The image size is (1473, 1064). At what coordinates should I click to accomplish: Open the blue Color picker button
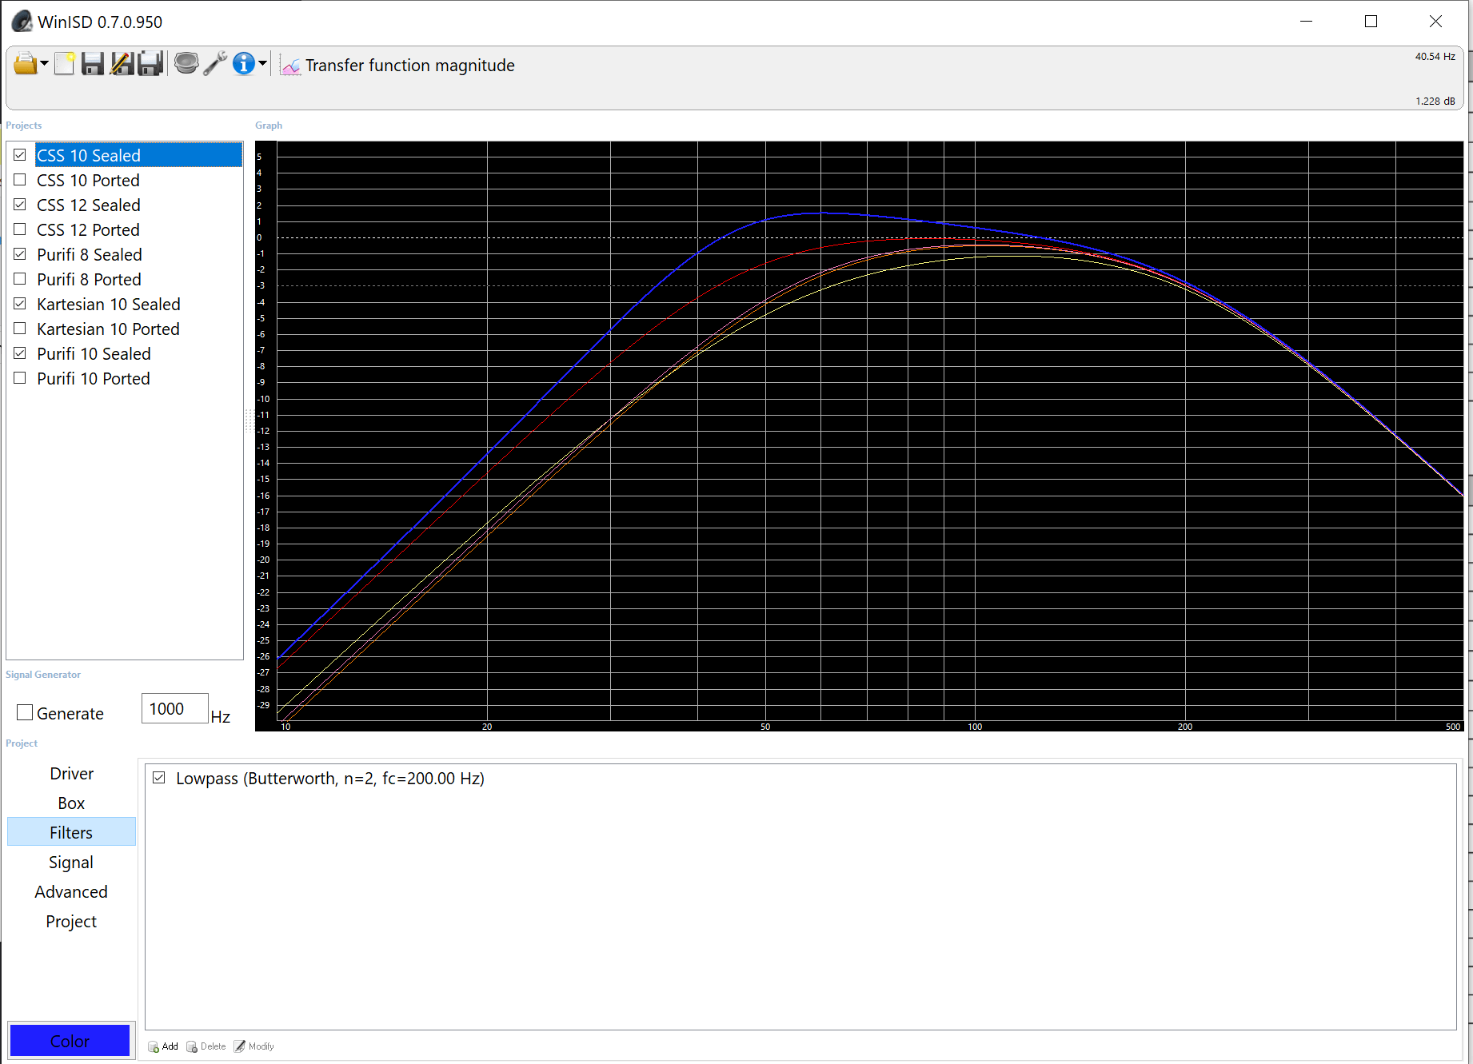pyautogui.click(x=70, y=1041)
